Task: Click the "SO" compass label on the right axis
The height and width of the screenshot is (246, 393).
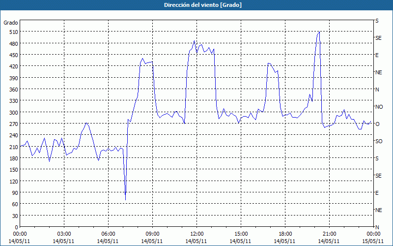Action: click(x=379, y=141)
